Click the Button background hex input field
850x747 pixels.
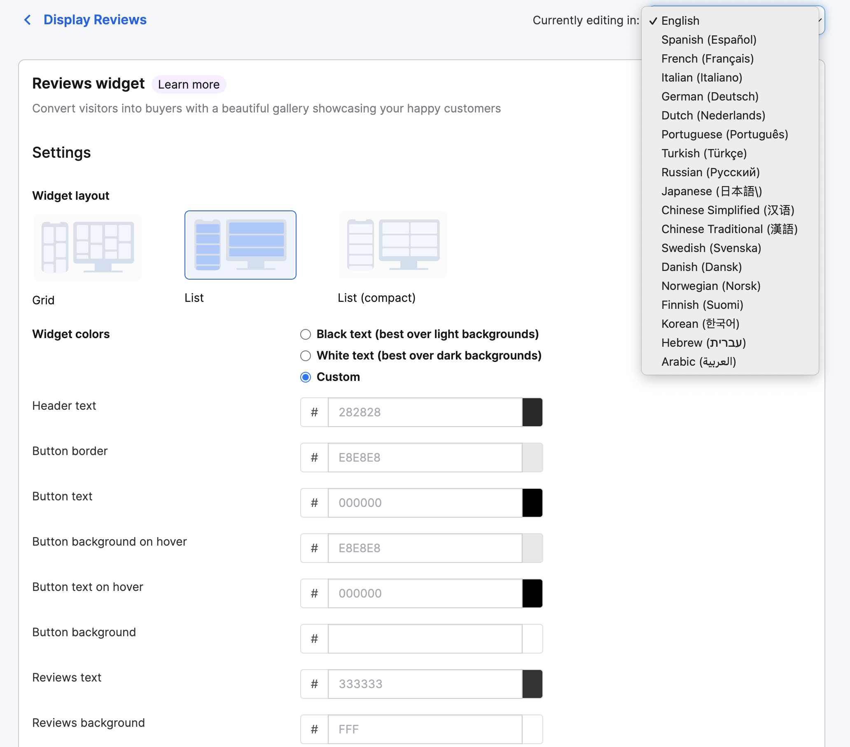coord(425,639)
